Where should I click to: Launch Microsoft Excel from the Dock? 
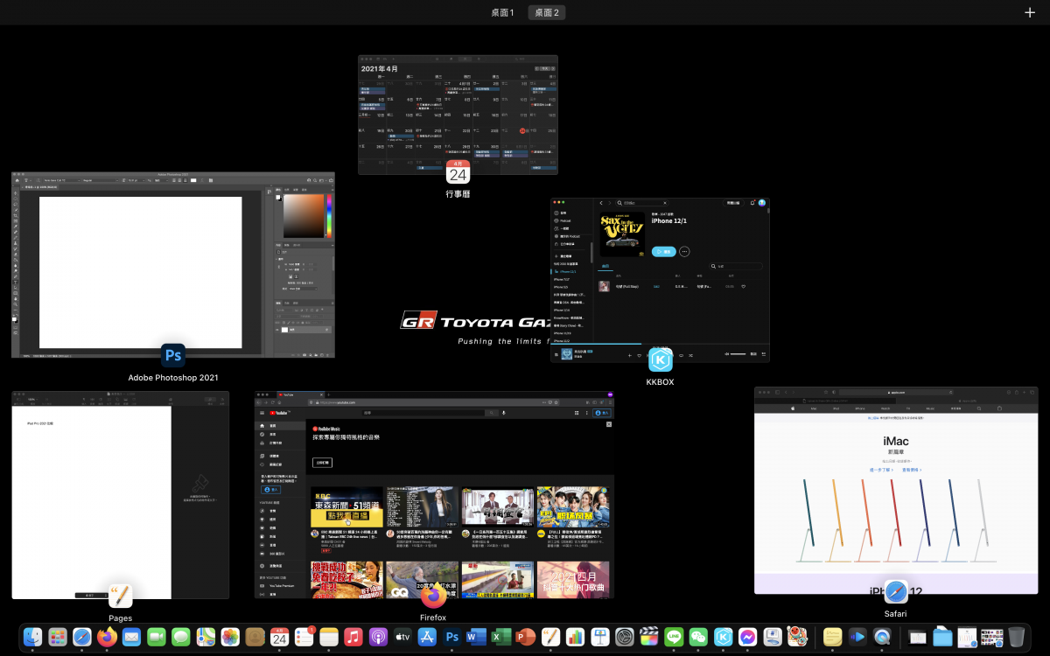tap(500, 638)
